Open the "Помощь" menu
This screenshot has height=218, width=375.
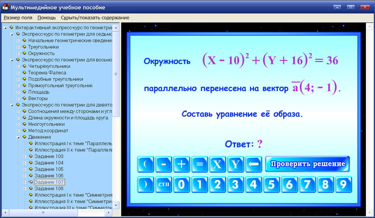[x=46, y=18]
